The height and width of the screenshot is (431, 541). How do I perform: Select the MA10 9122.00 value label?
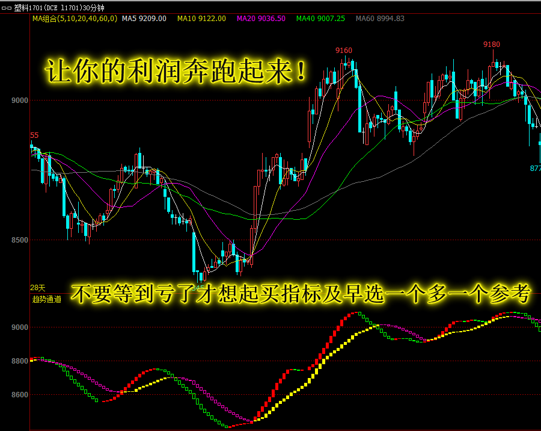click(201, 19)
